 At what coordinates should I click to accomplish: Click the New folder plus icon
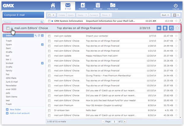click(7, 109)
